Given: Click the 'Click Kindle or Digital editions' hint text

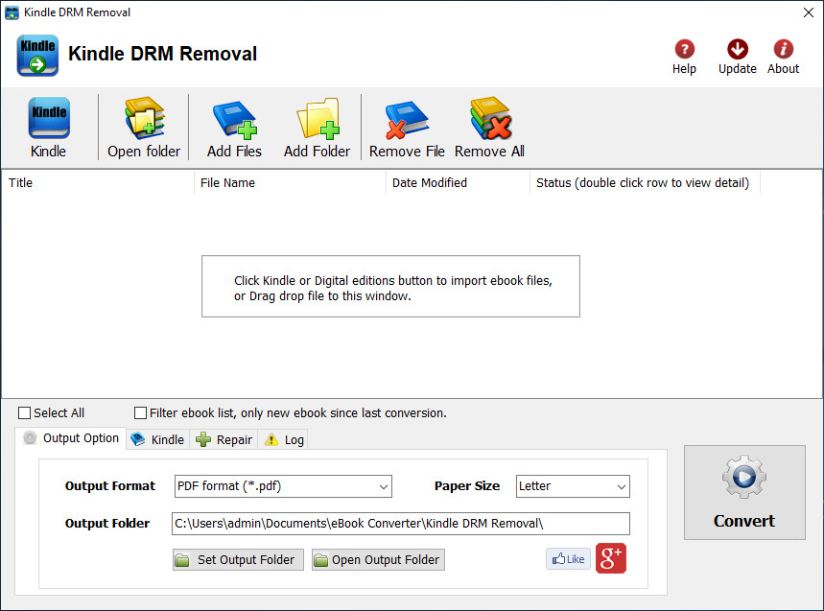Looking at the screenshot, I should click(x=393, y=288).
